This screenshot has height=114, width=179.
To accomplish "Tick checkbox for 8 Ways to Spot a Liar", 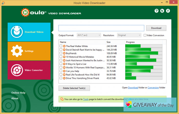I will coord(61,64).
